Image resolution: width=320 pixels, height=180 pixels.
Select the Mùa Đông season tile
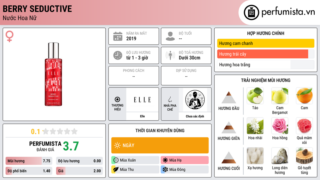(185, 169)
